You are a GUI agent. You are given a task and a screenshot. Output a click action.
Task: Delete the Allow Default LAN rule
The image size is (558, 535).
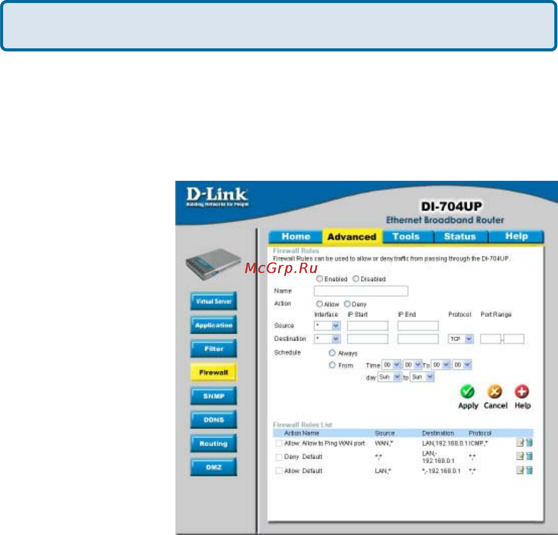pyautogui.click(x=529, y=470)
